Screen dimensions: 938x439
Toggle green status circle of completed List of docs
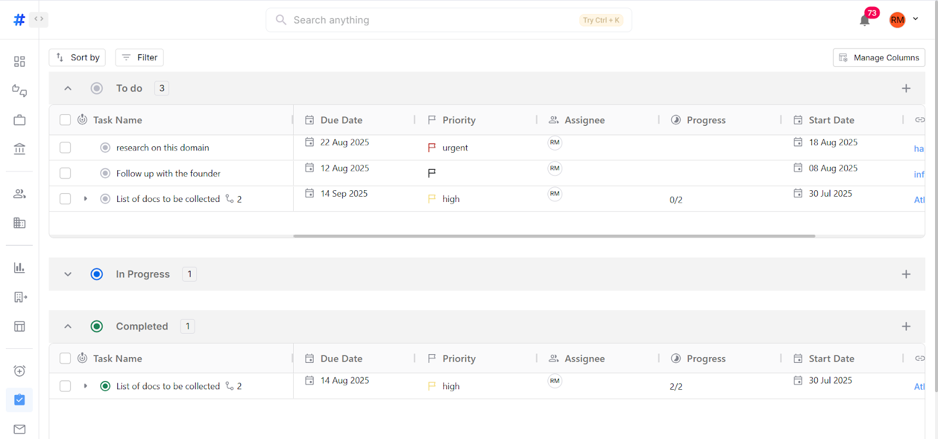point(105,386)
